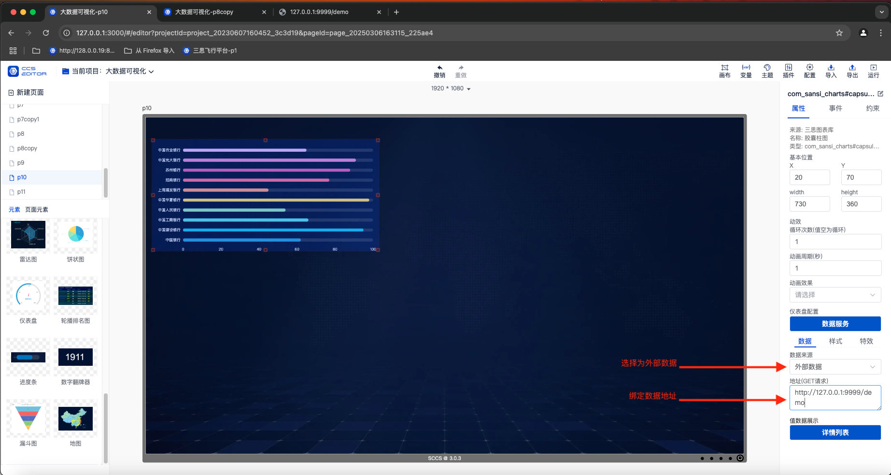Open the 1920 * 1080 resolution dropdown
This screenshot has width=891, height=475.
click(x=451, y=88)
